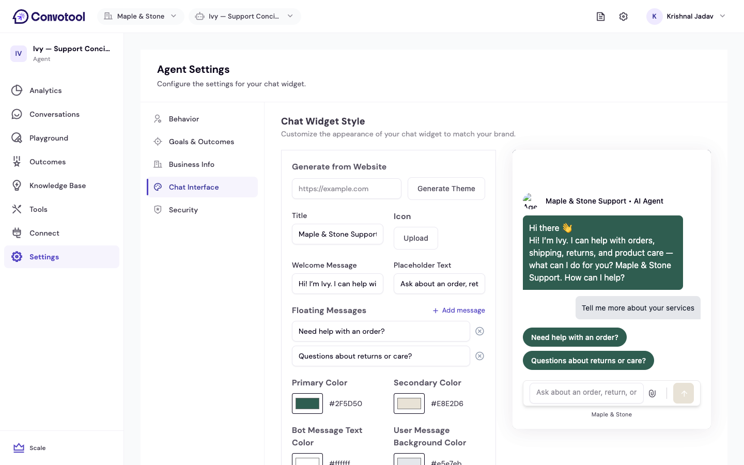Click the Generate Theme button

[x=446, y=189]
